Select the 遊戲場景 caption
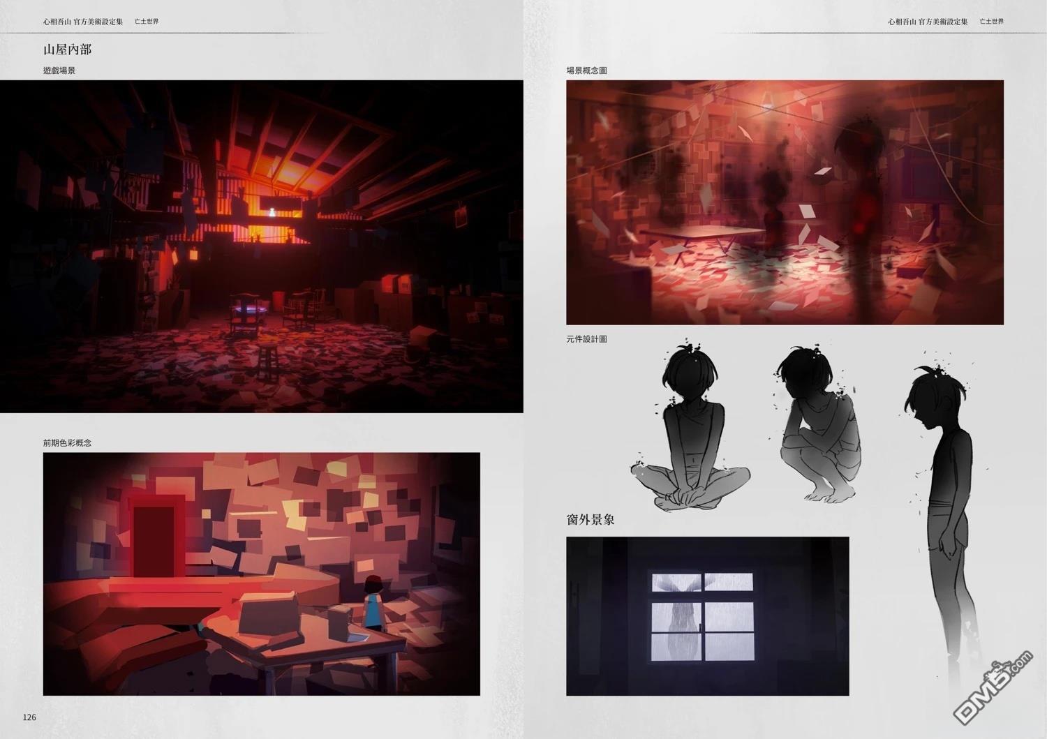Screen dimensions: 1047x739 point(59,70)
